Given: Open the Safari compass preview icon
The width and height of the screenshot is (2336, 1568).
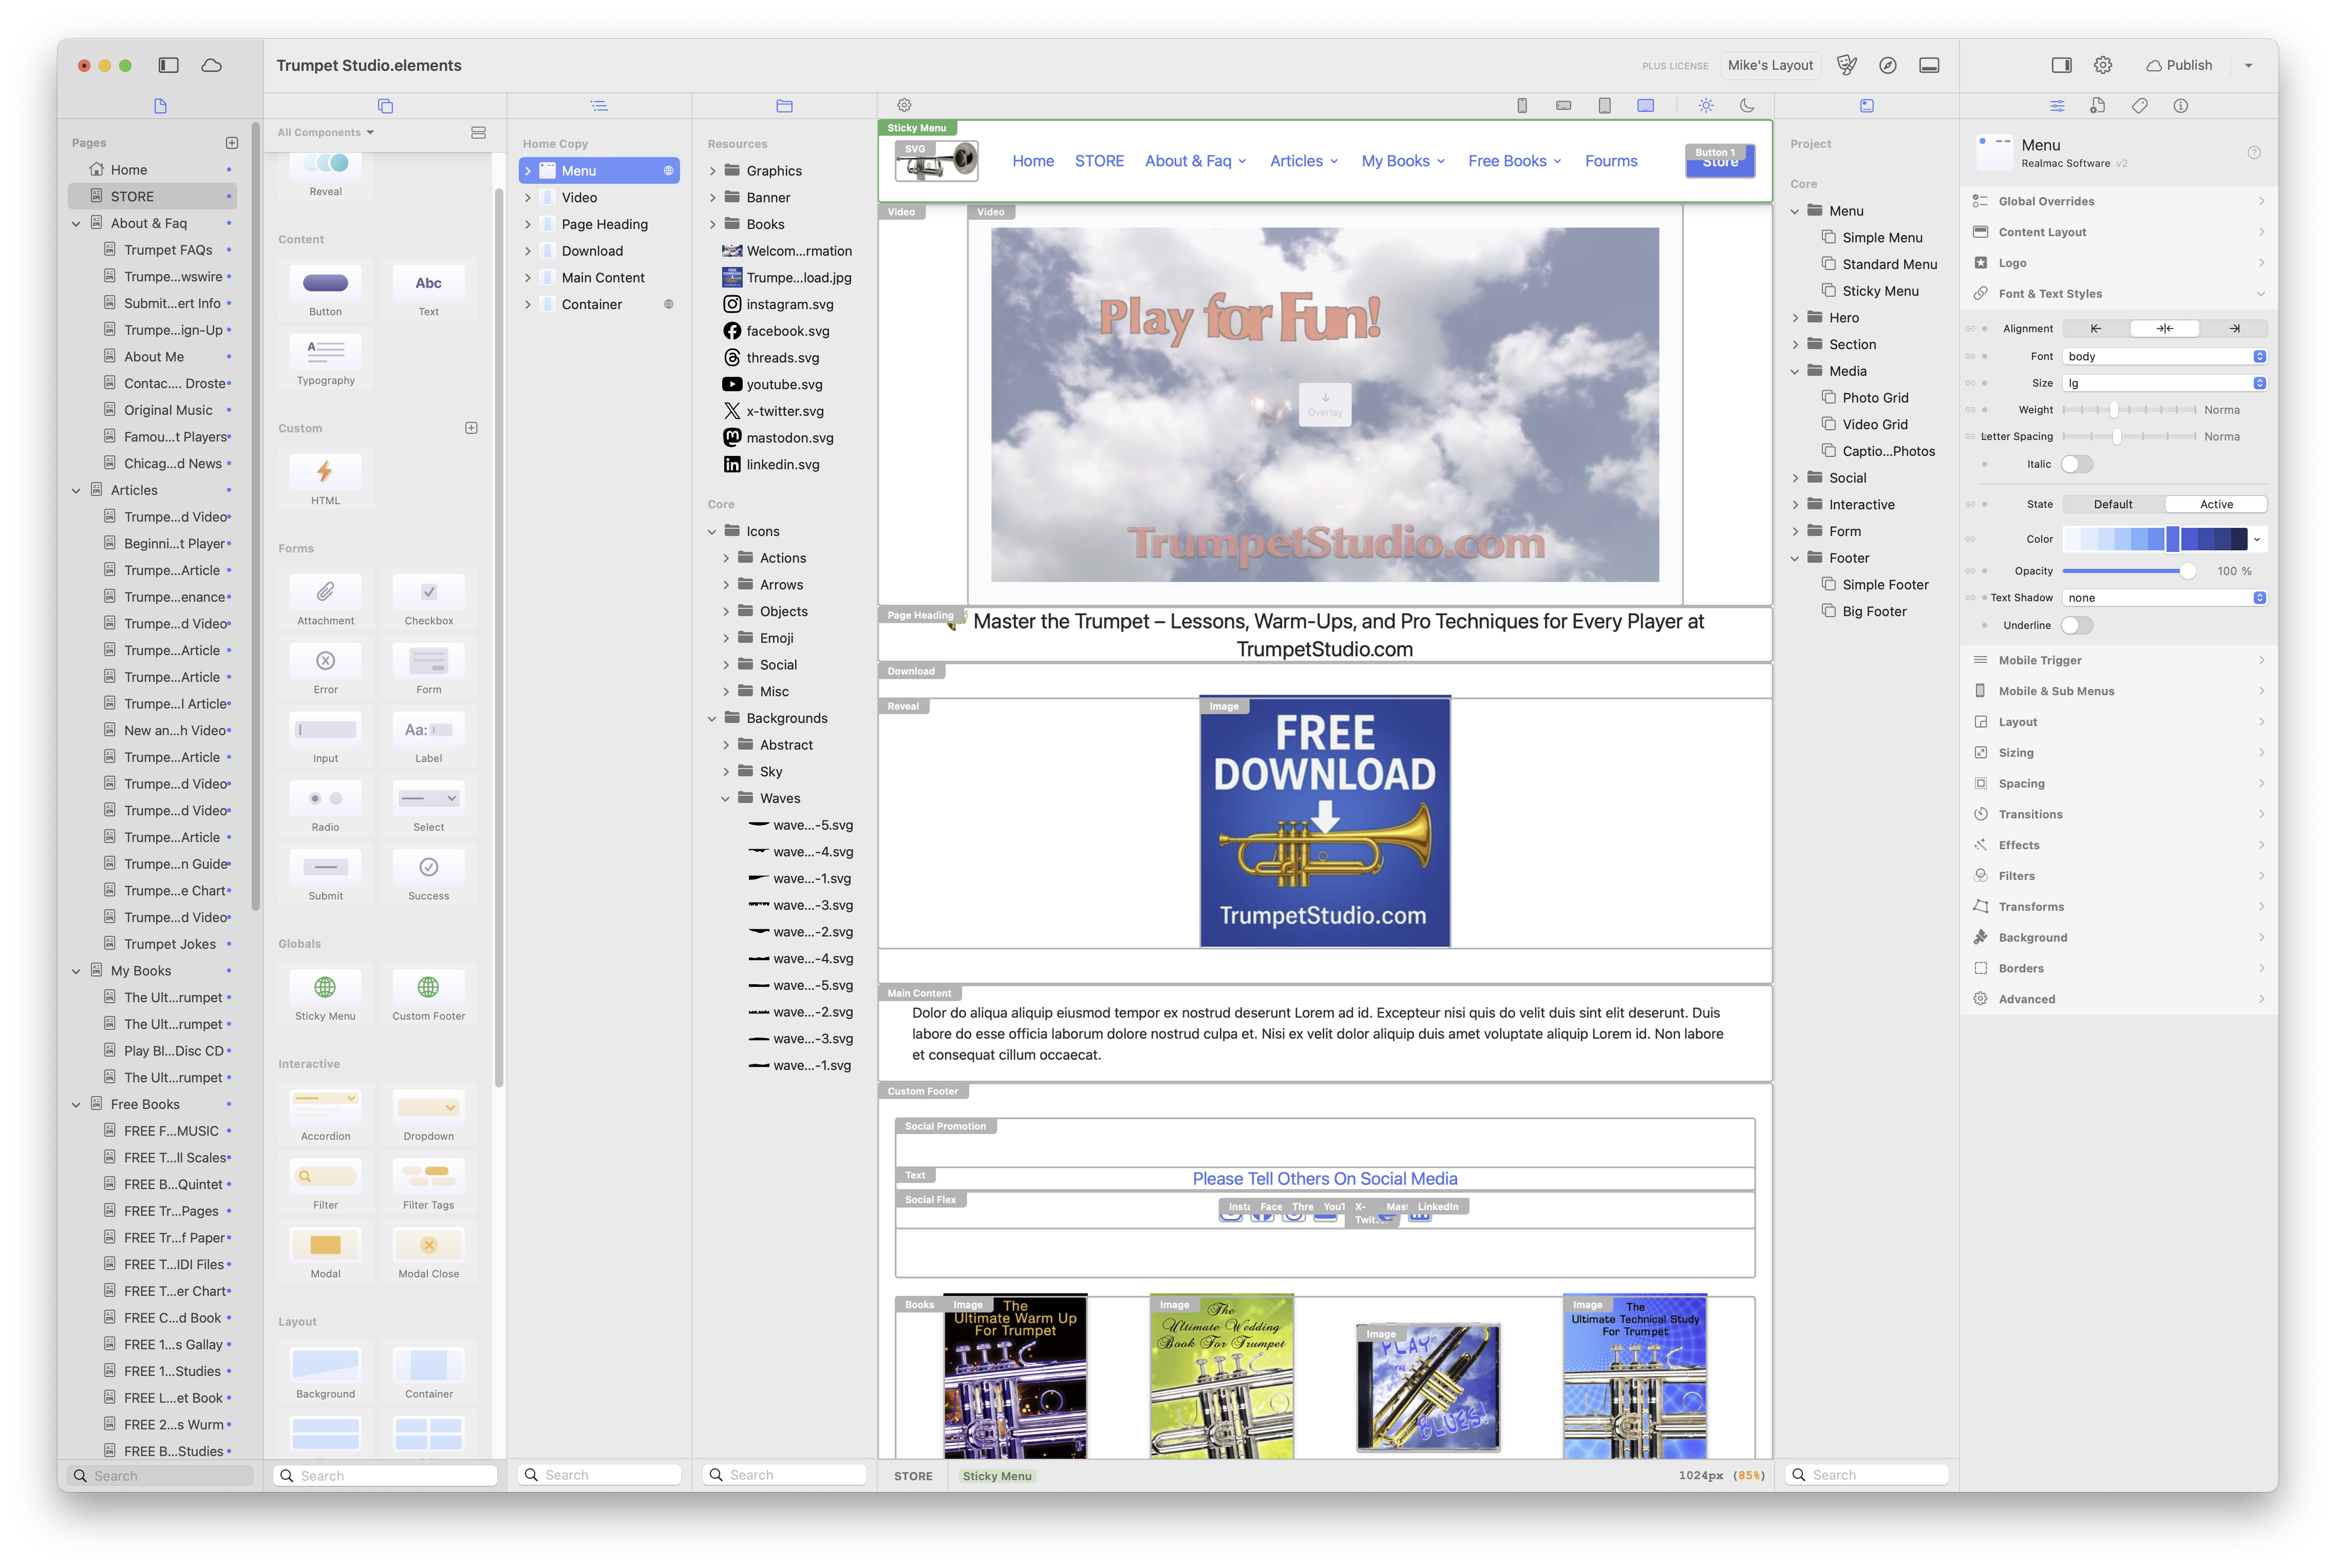Looking at the screenshot, I should point(1887,65).
